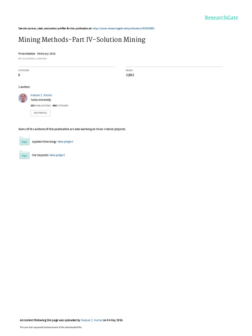Click the Reads count 3,802
The image size is (252, 336).
[130, 75]
